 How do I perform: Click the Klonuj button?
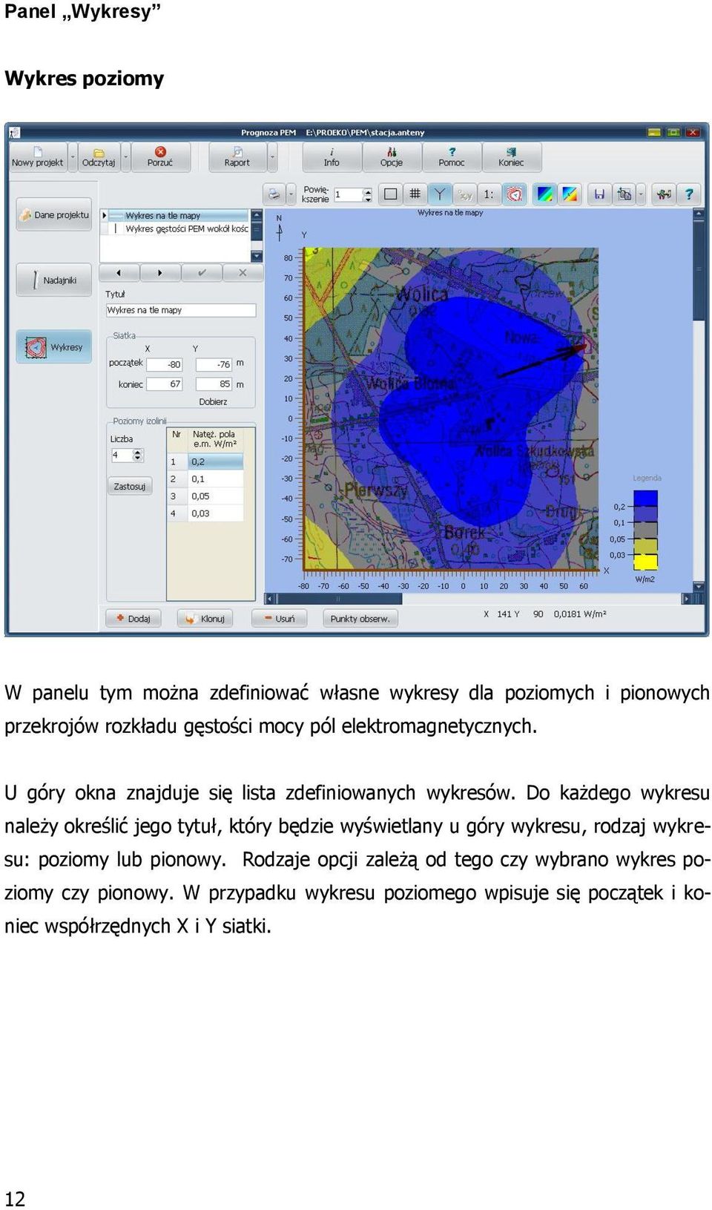point(205,618)
